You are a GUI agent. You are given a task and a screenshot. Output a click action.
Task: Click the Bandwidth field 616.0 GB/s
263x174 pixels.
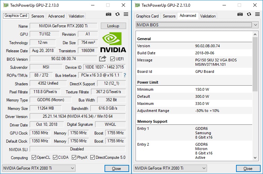click(108, 108)
